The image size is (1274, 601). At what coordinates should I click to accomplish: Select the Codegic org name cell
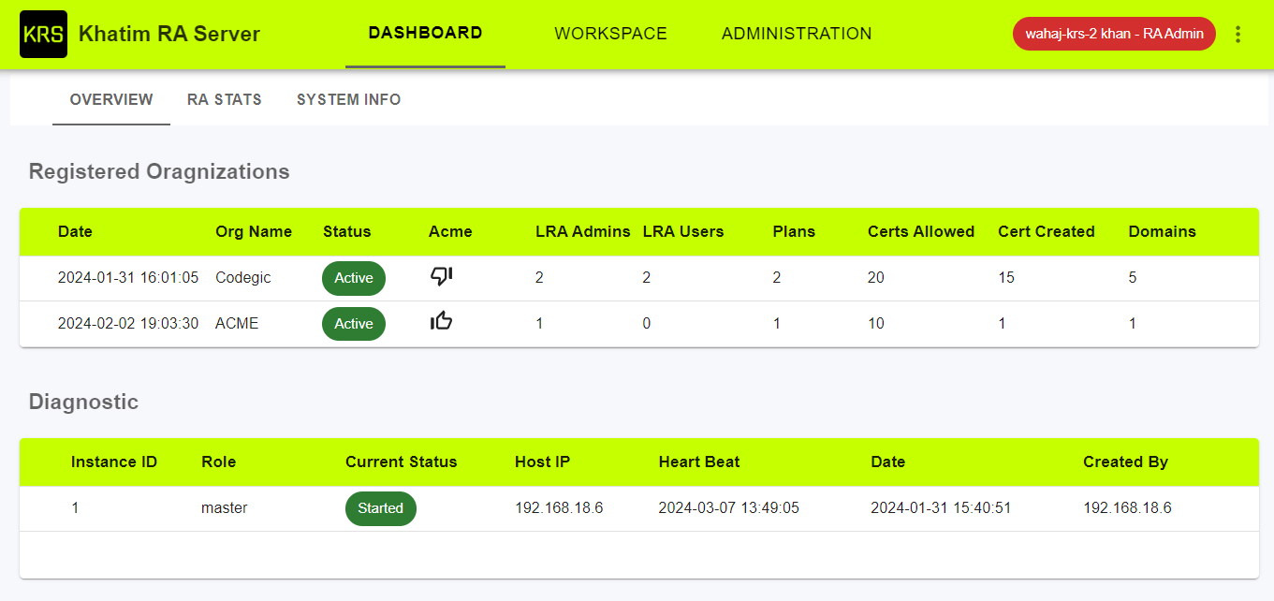[242, 278]
